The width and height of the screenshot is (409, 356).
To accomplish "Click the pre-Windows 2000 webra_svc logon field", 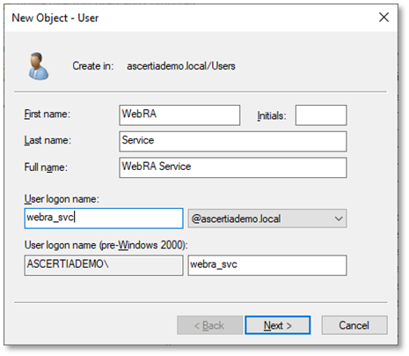I will coord(267,265).
